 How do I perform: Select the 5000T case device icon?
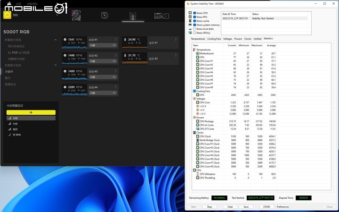pos(132,16)
